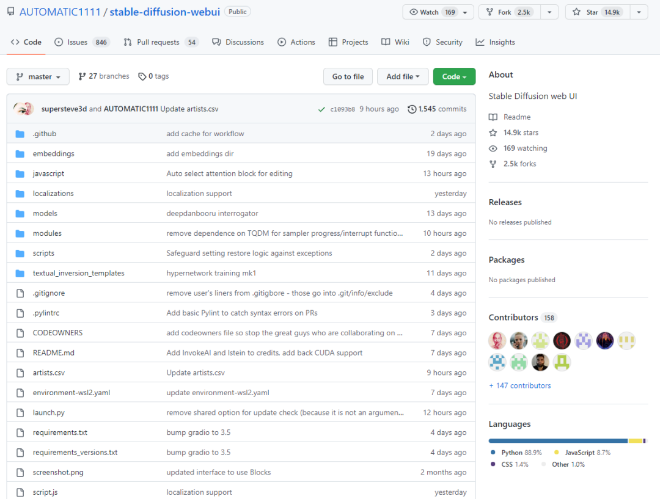Open the Projects tab
The height and width of the screenshot is (499, 660).
pos(348,42)
